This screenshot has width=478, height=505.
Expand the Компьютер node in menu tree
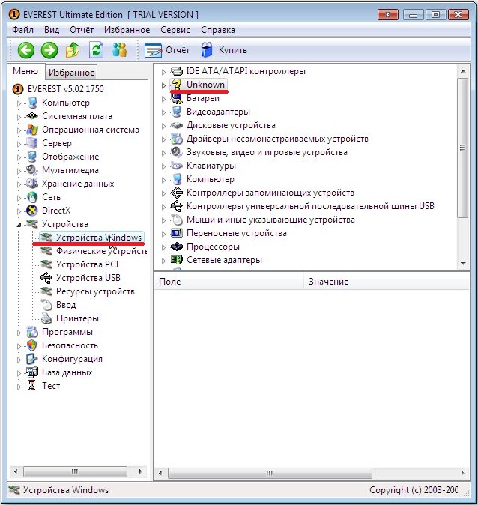click(x=19, y=103)
